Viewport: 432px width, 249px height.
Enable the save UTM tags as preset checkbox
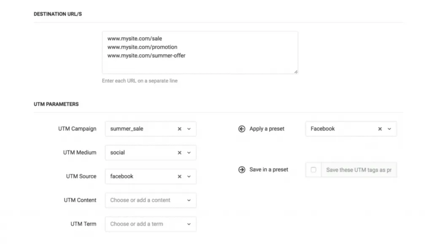(313, 170)
